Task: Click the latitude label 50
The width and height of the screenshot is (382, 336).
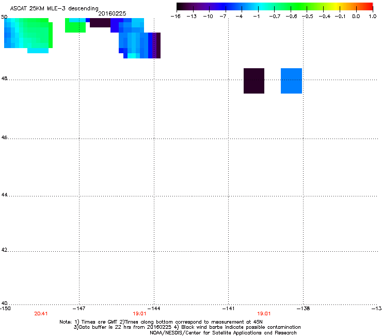Action: tap(4, 17)
